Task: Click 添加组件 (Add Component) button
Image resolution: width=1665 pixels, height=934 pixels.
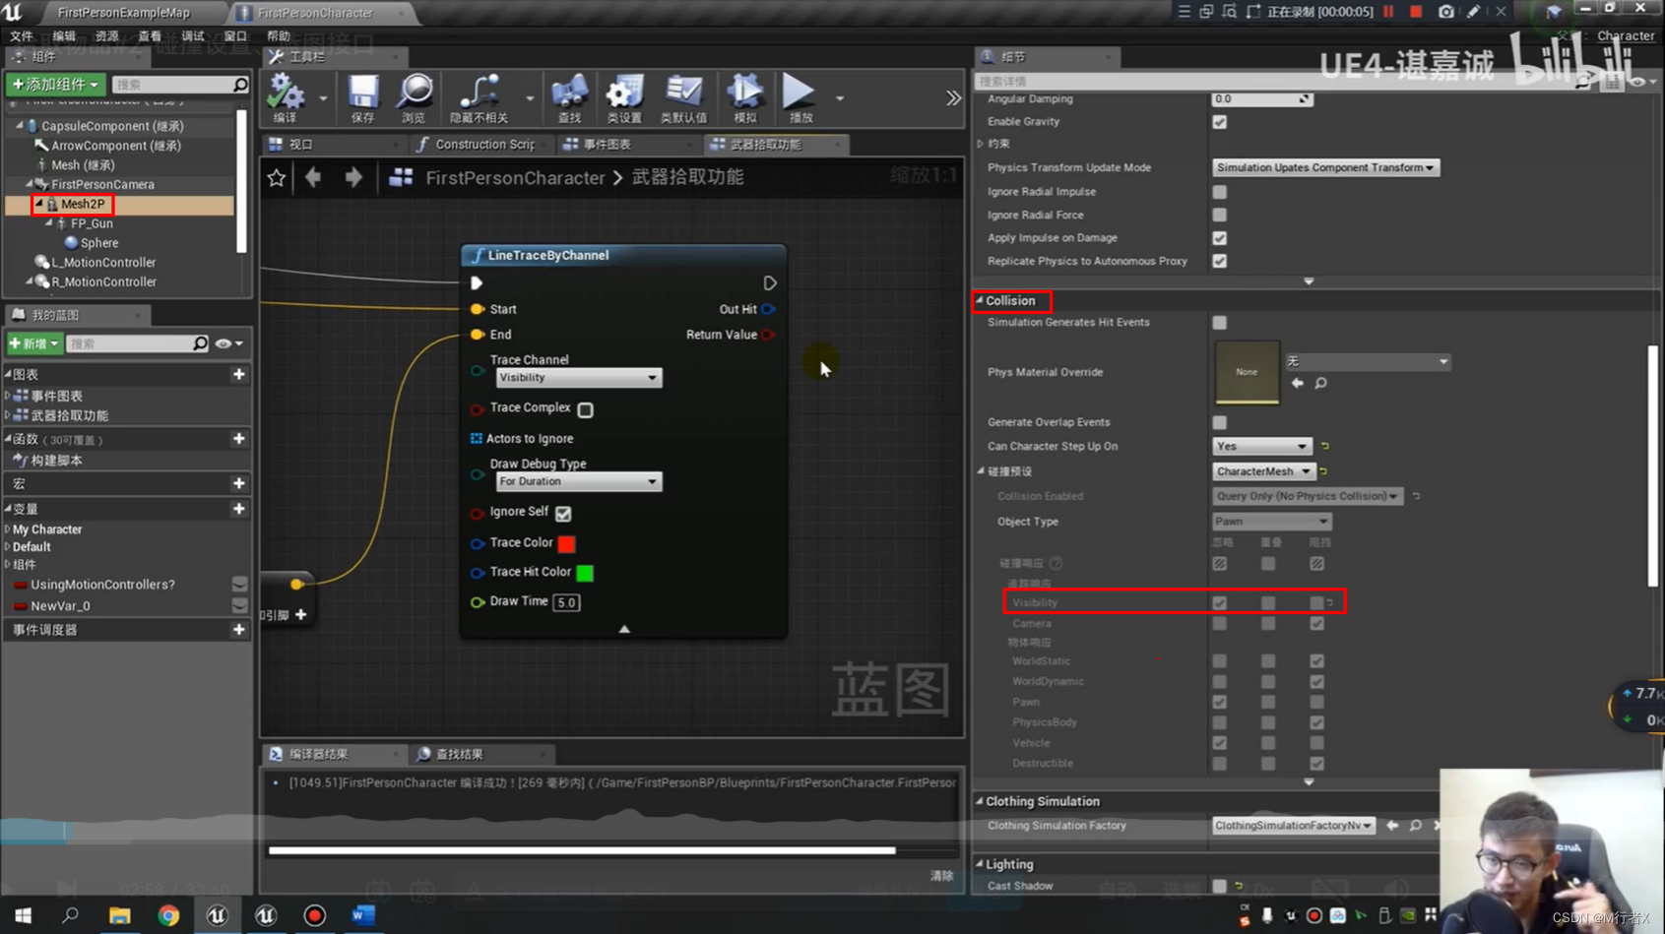Action: [x=55, y=85]
